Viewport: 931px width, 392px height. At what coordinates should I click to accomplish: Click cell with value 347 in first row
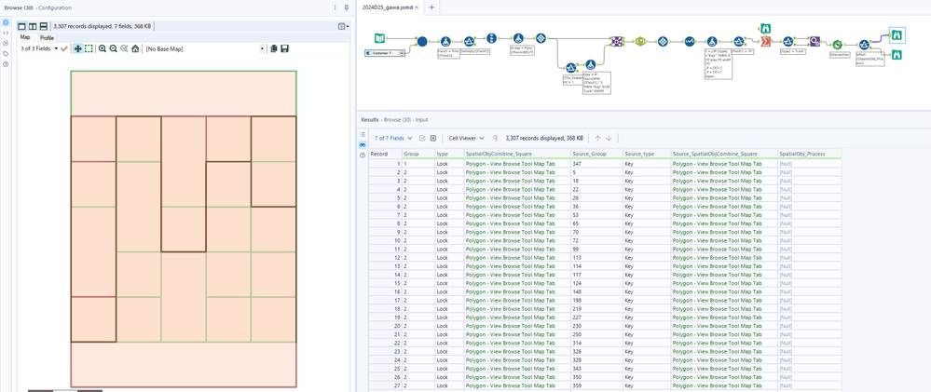tap(578, 164)
